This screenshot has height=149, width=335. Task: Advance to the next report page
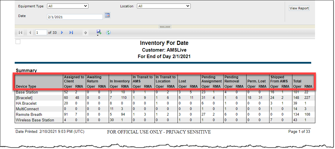(62, 33)
